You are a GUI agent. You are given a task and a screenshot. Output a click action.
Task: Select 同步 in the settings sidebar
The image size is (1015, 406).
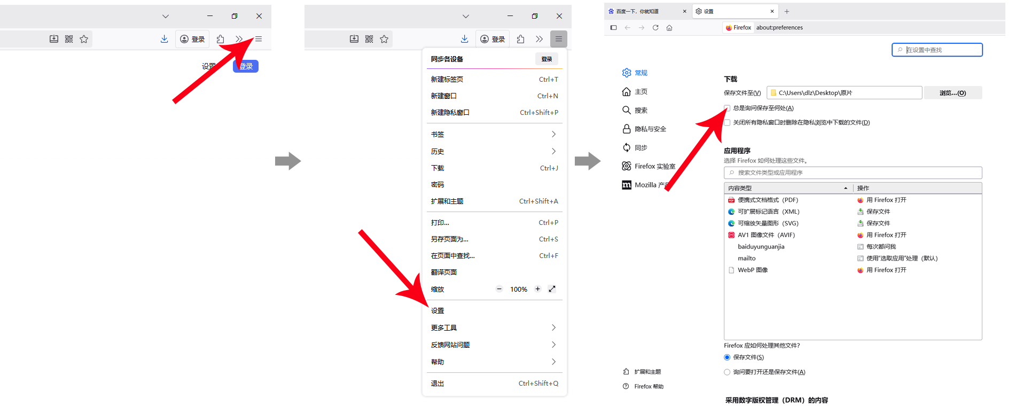pos(641,147)
